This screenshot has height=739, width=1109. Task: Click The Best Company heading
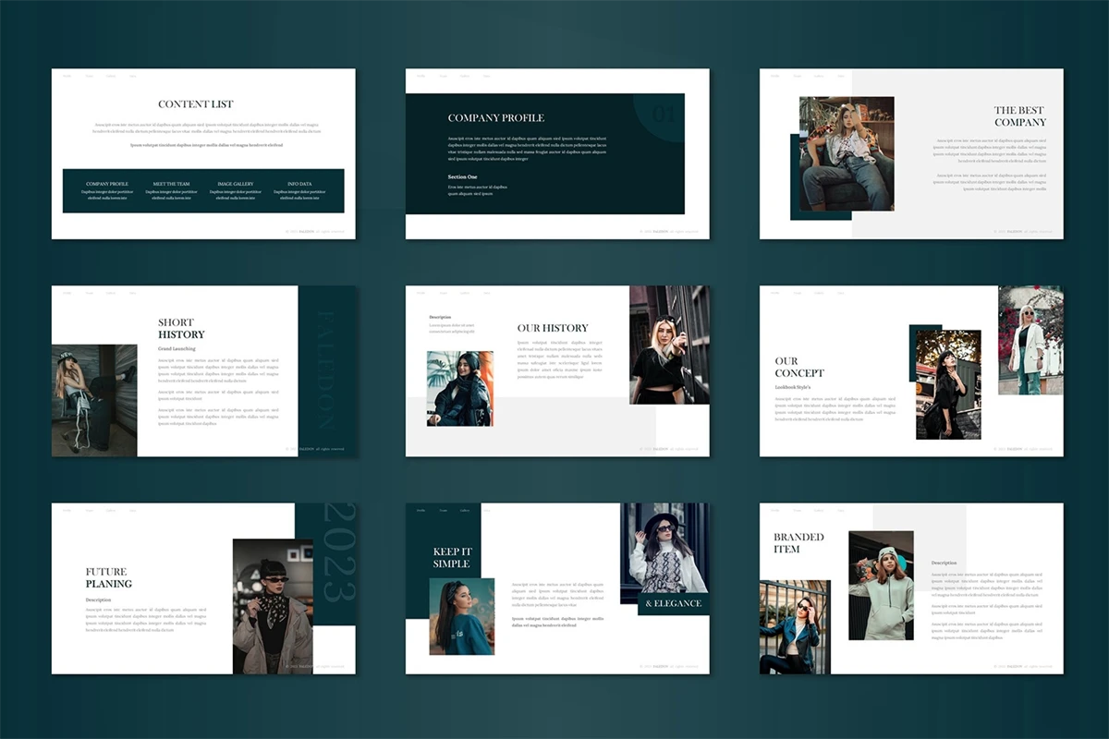pos(1020,116)
